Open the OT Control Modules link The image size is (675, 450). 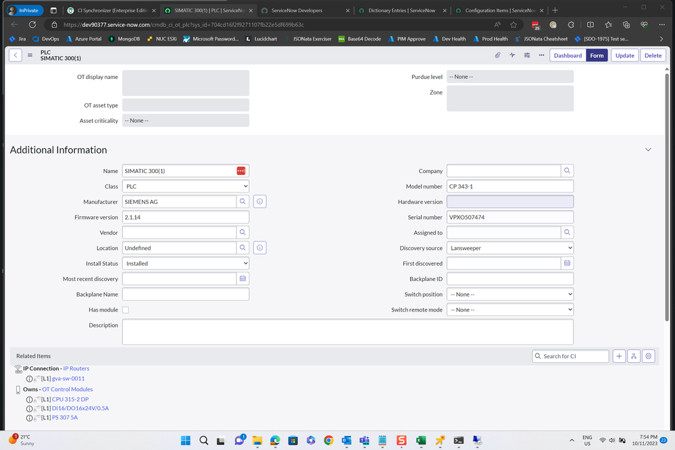(x=67, y=389)
